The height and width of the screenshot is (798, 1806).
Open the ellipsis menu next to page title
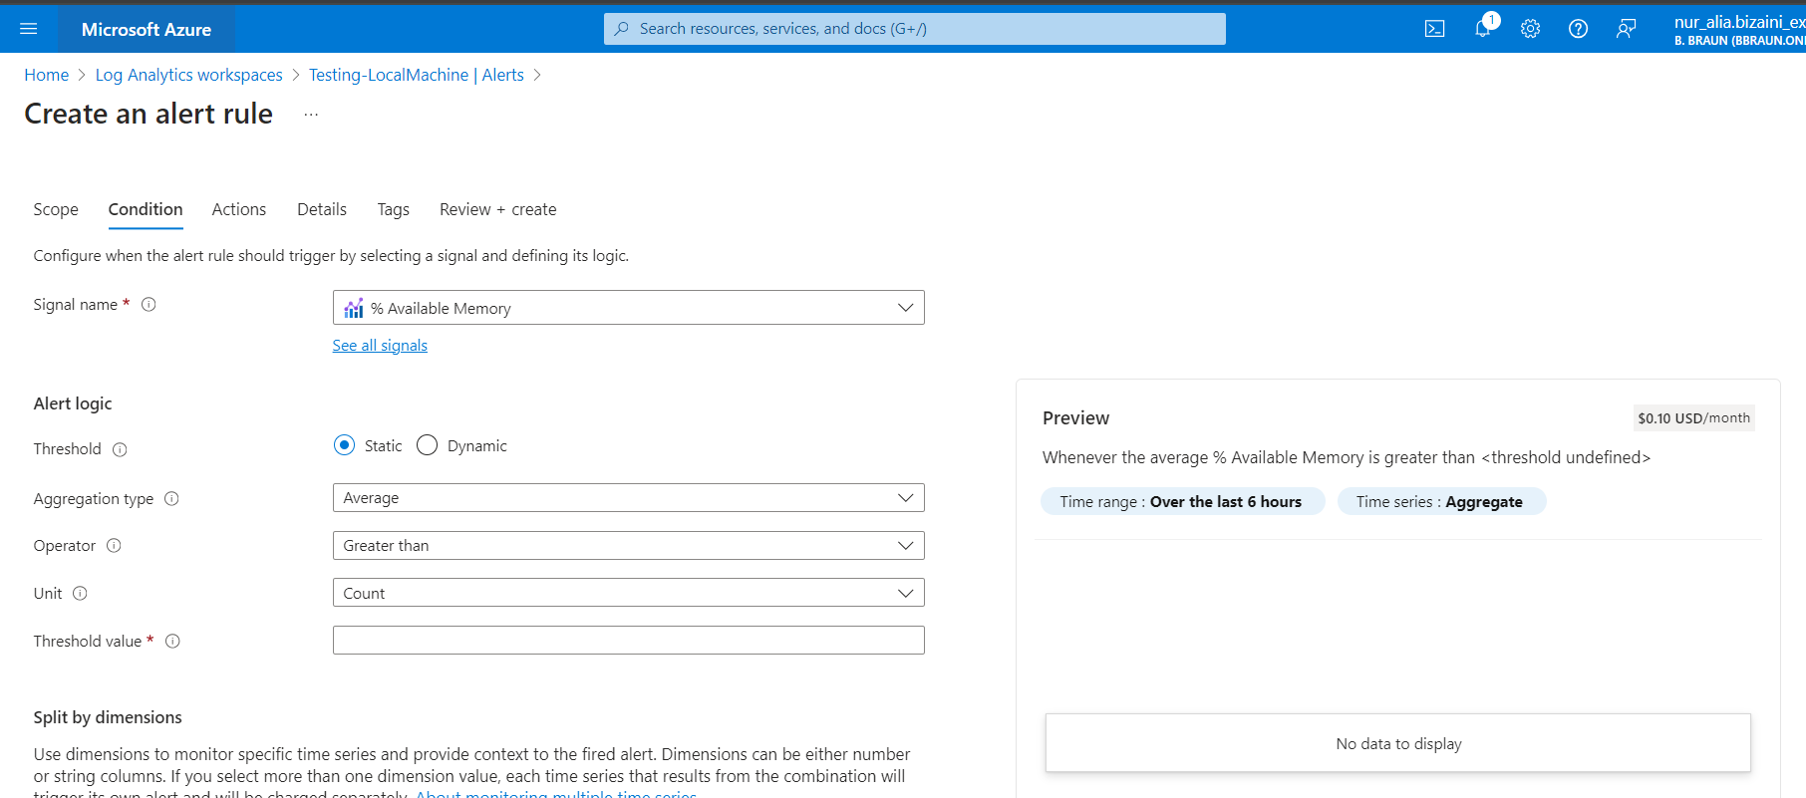coord(311,115)
